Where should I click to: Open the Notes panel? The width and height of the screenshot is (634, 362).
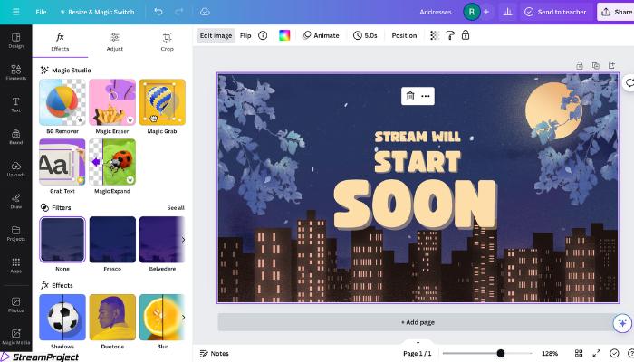tap(215, 354)
